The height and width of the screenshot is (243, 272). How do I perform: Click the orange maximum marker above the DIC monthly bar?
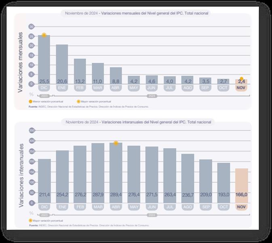[x=44, y=36]
